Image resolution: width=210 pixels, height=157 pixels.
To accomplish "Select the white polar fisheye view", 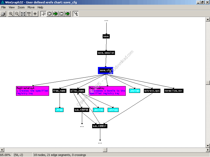I will tap(49, 14).
